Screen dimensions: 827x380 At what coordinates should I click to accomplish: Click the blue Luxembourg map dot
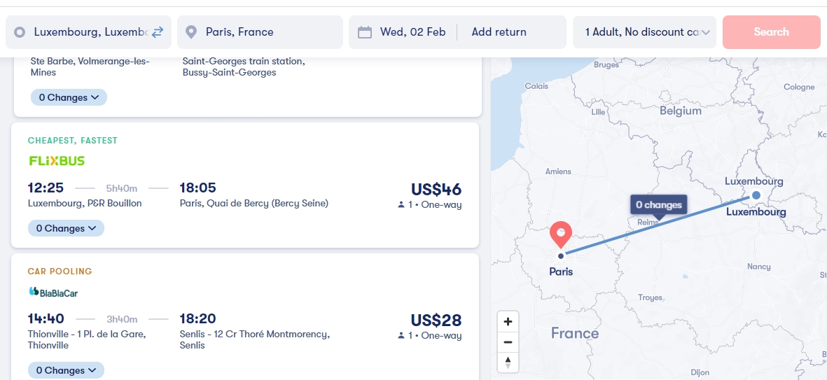click(x=756, y=195)
